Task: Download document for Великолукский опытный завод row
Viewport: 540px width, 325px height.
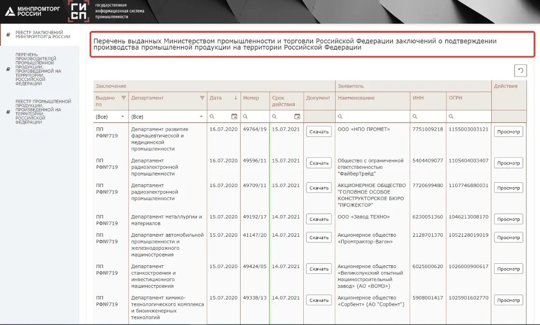Action: point(319,269)
